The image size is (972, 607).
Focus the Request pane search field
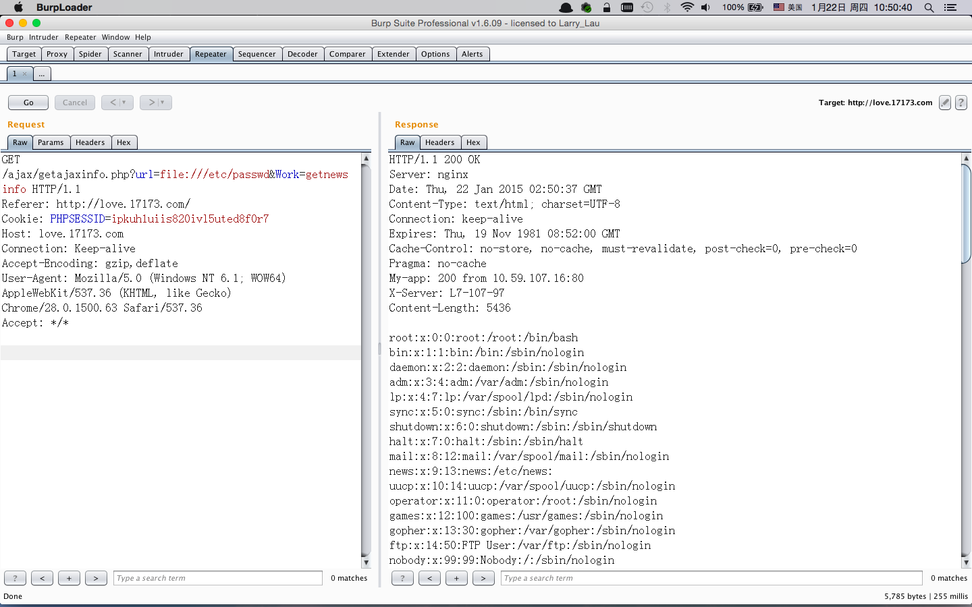pyautogui.click(x=218, y=578)
